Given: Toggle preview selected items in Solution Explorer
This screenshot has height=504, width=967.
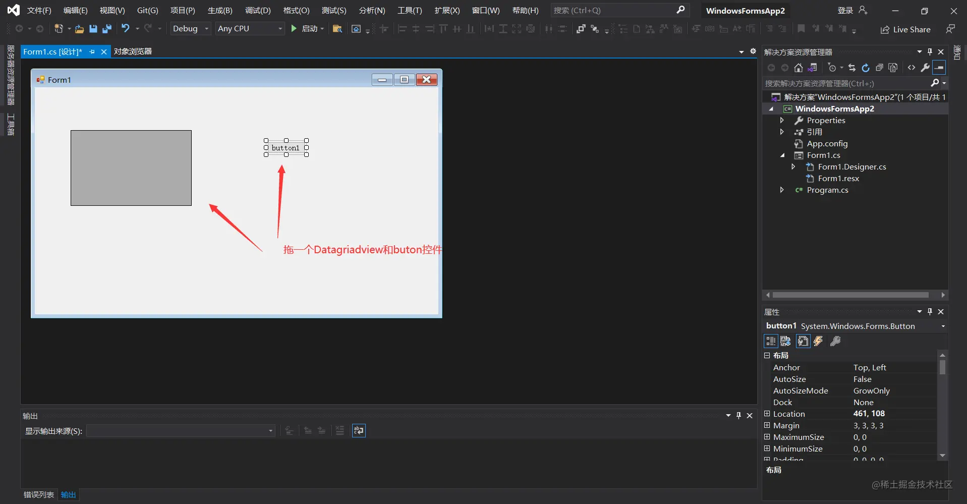Looking at the screenshot, I should click(939, 68).
